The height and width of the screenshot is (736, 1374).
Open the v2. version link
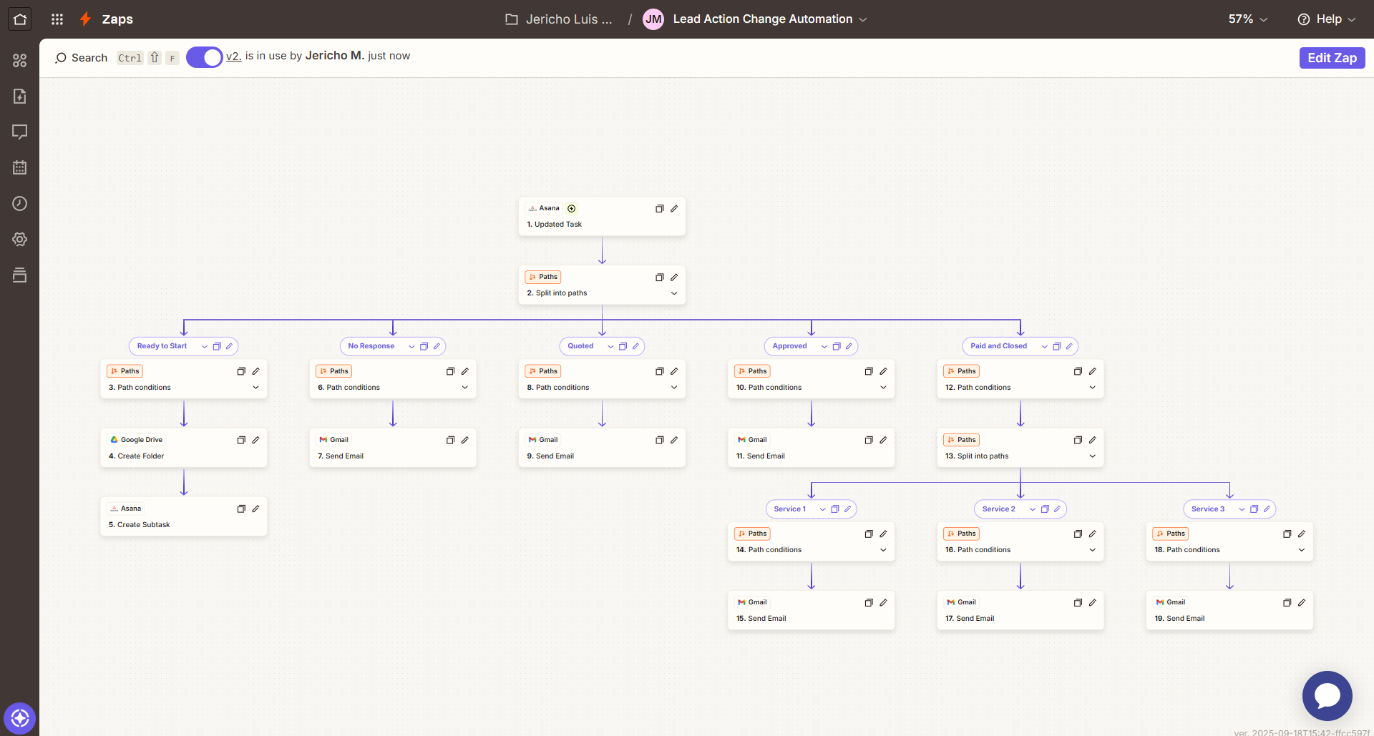(x=233, y=57)
